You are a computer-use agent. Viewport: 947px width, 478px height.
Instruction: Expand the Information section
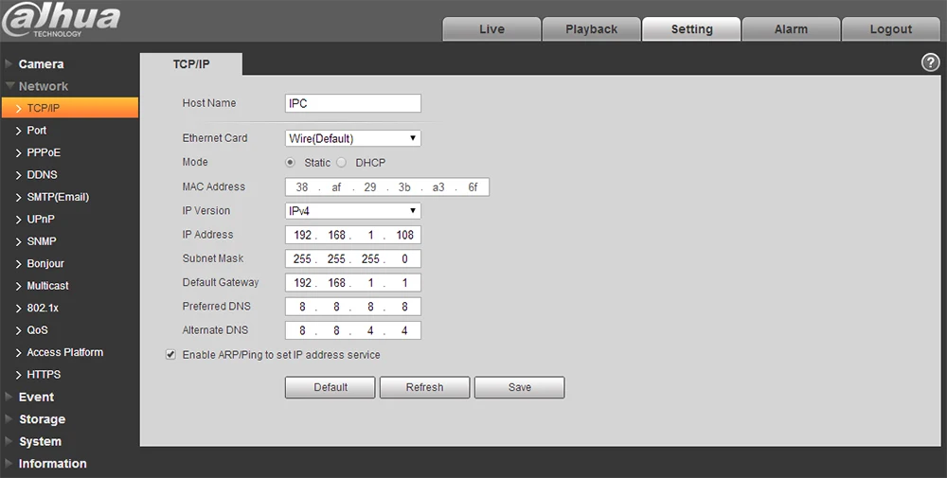tap(52, 464)
